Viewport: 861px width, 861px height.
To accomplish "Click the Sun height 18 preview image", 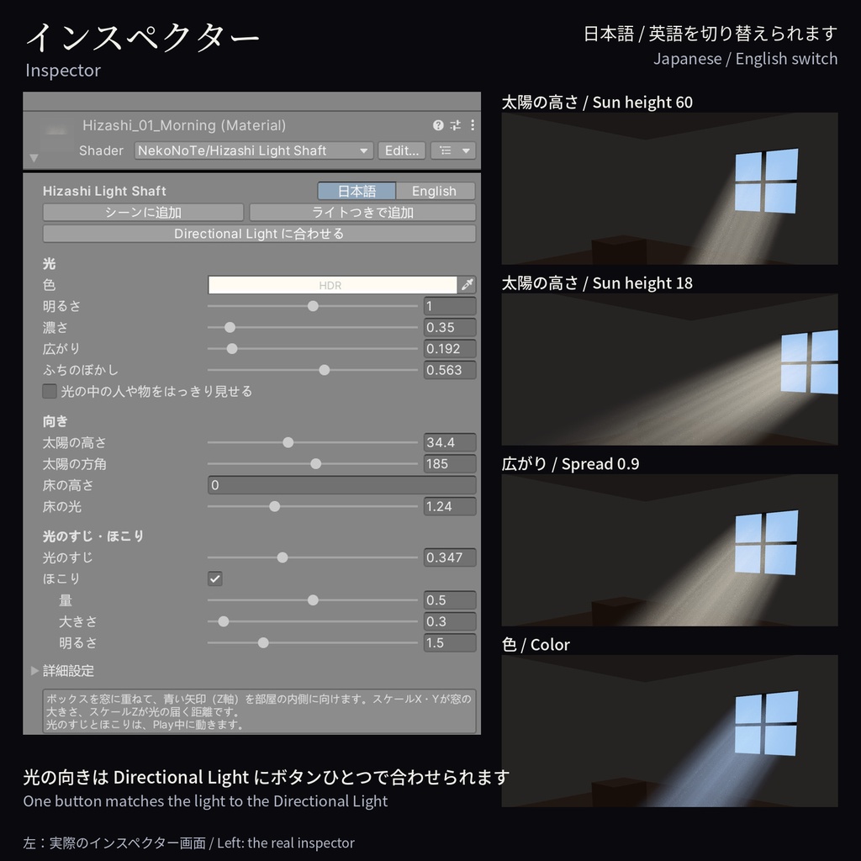I will (669, 370).
